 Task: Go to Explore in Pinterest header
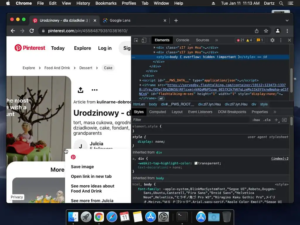pyautogui.click(x=82, y=48)
